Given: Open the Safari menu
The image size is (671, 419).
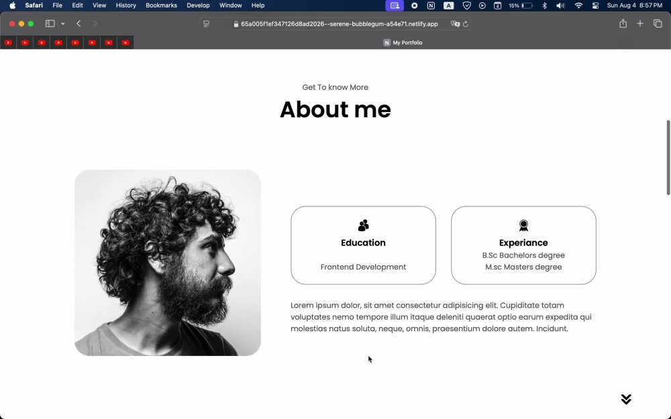Looking at the screenshot, I should coord(34,5).
